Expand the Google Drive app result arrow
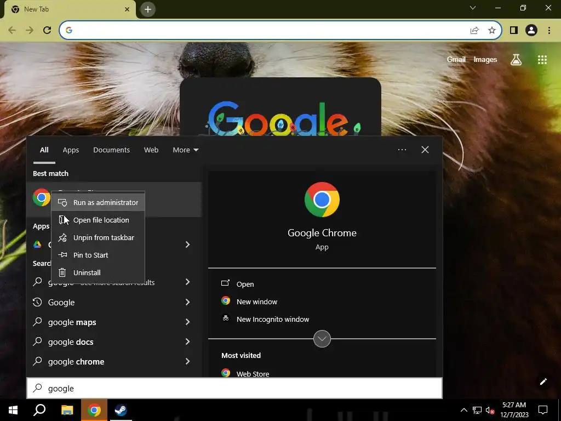Screen dimensions: 561x421 (x=187, y=244)
